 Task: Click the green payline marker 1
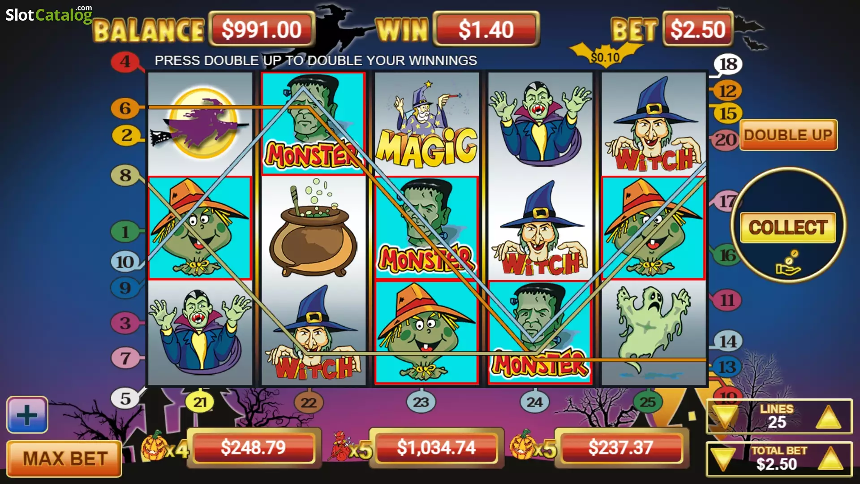point(125,232)
